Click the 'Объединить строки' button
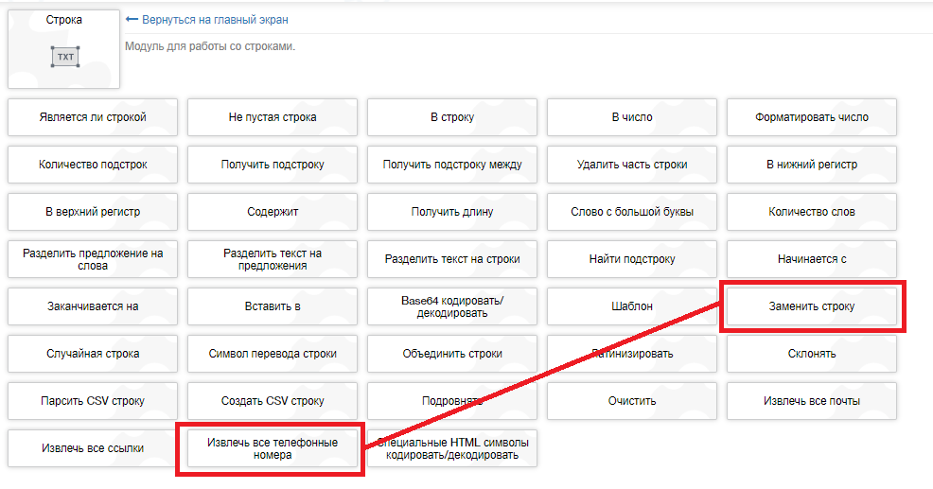933x489 pixels. point(452,354)
